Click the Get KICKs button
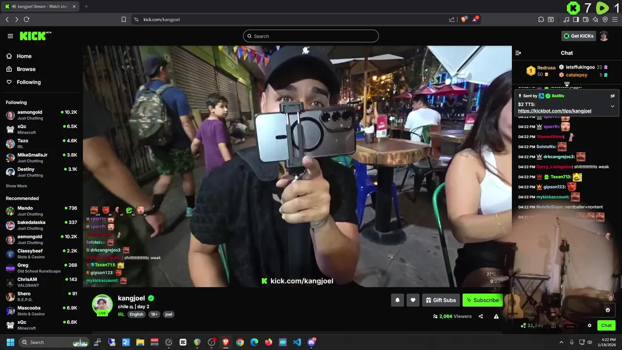 (578, 36)
